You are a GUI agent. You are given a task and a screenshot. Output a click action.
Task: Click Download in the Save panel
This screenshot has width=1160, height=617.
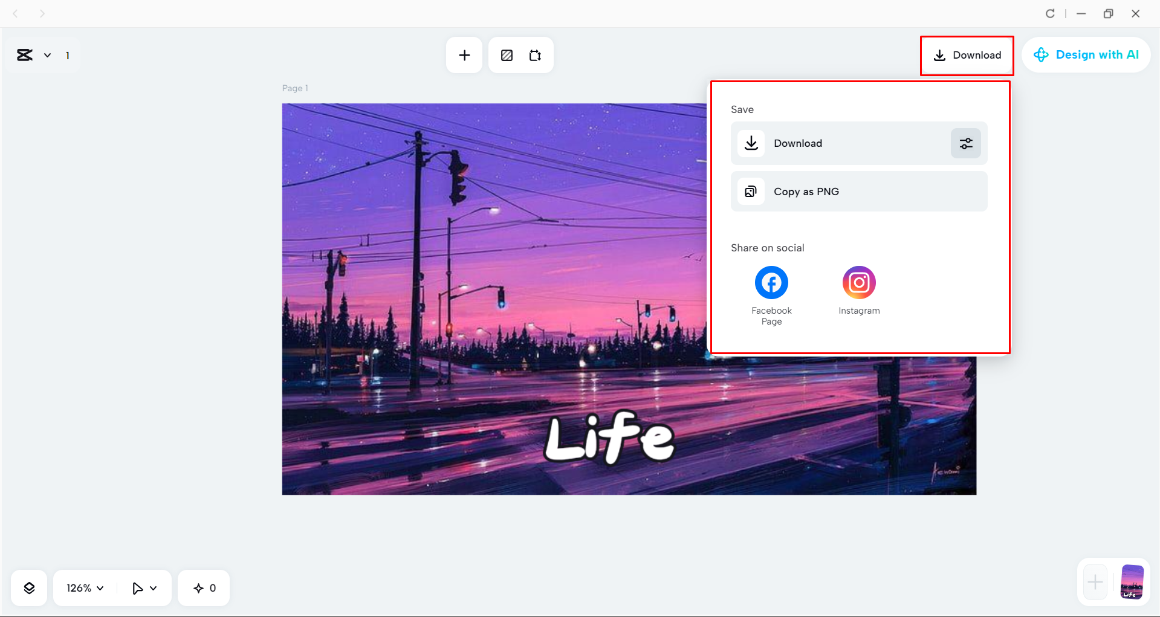coord(859,143)
